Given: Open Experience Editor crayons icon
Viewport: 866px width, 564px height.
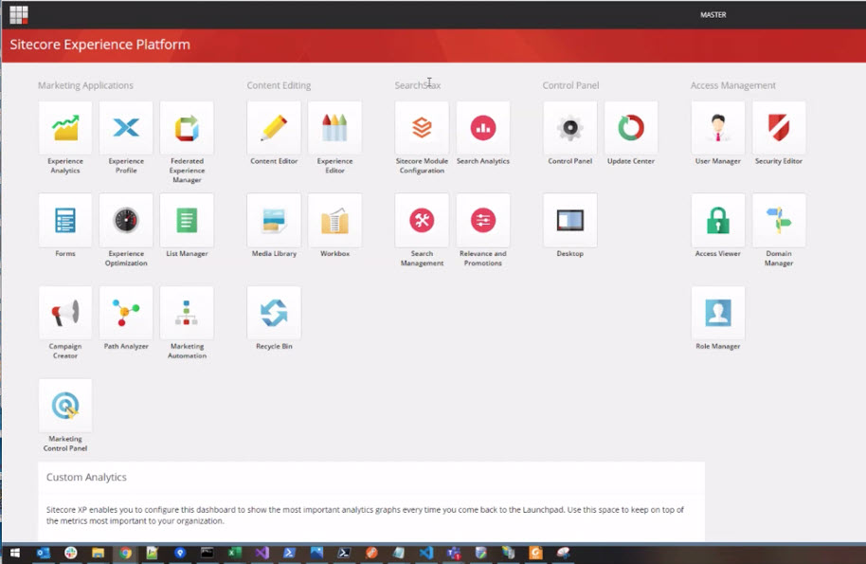Looking at the screenshot, I should [x=334, y=128].
